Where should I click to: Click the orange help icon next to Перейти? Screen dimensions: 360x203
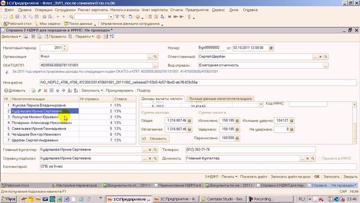coord(98,37)
